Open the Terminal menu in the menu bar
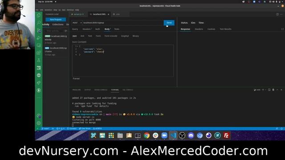Image resolution: width=285 pixels, height=160 pixels. tap(70, 10)
